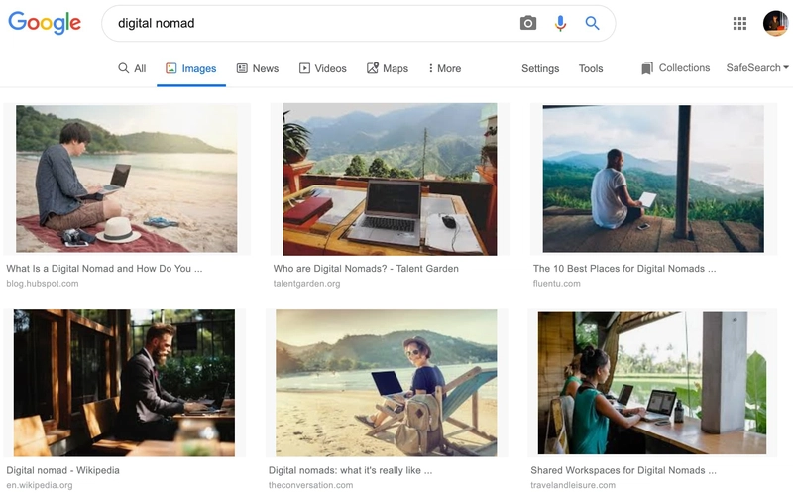Click the 'digital nomad' search input field
This screenshot has width=793, height=493.
pyautogui.click(x=307, y=23)
